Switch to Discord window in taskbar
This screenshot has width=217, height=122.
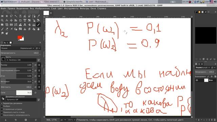click(29, 2)
